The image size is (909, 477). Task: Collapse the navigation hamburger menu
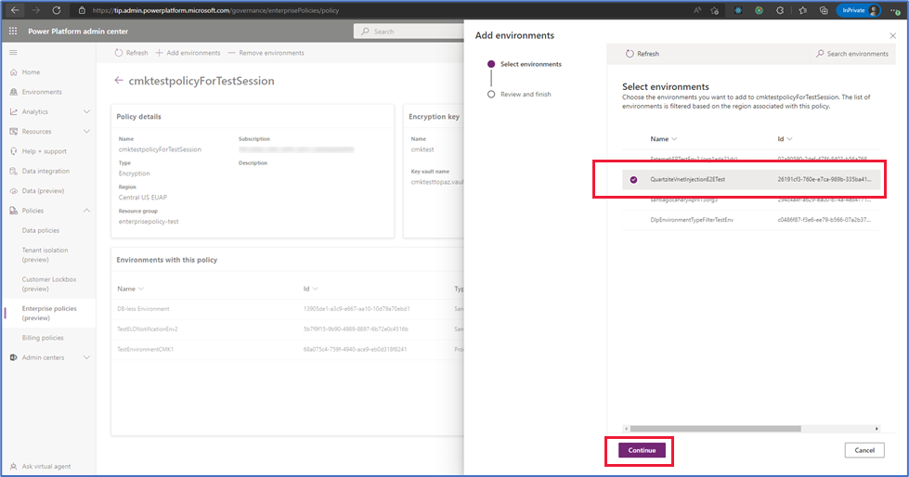(x=13, y=53)
